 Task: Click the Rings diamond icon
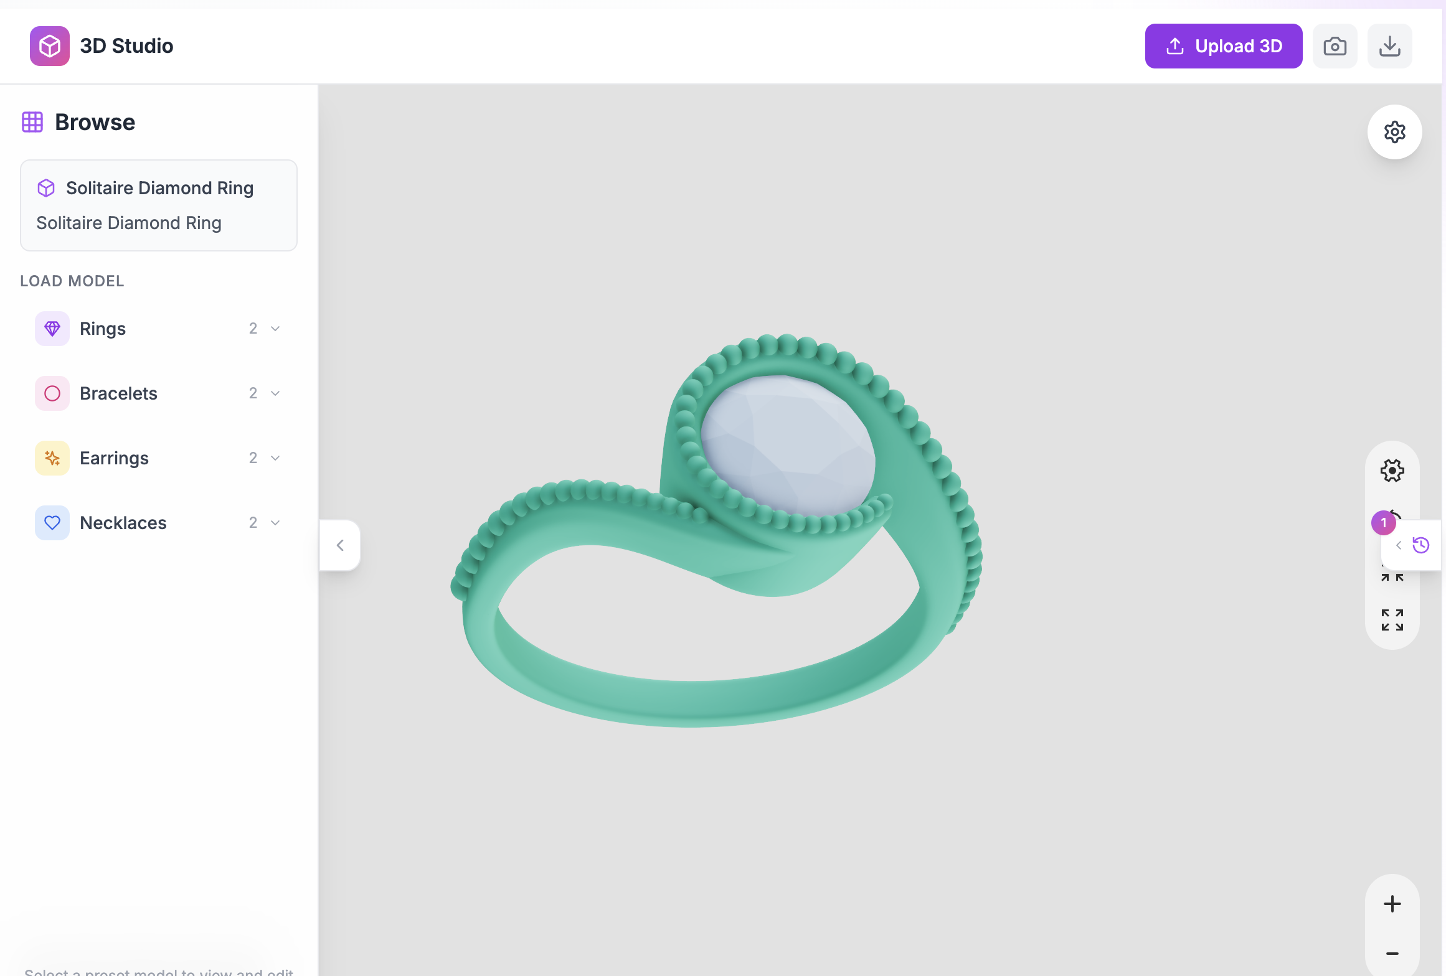pos(52,329)
